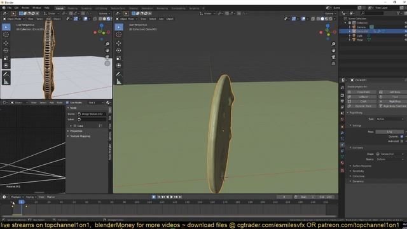407x229 pixels.
Task: Click the pan hand icon in main viewport
Action: pos(333,50)
